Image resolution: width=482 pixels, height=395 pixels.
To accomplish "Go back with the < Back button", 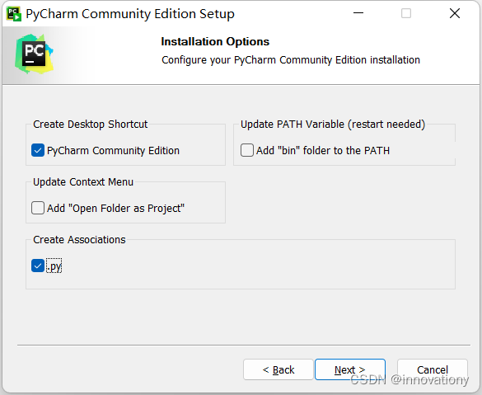I will [278, 369].
